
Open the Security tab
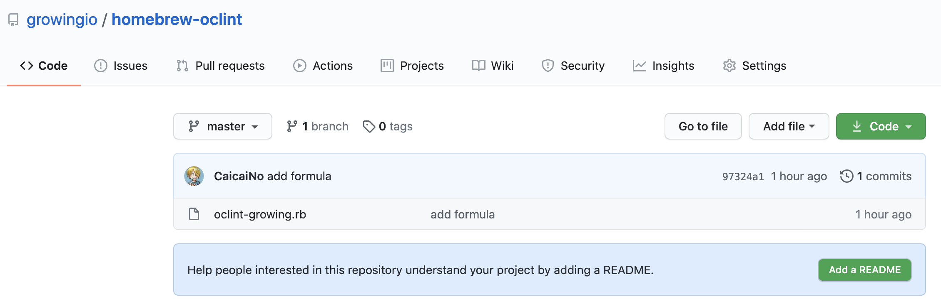click(x=573, y=66)
